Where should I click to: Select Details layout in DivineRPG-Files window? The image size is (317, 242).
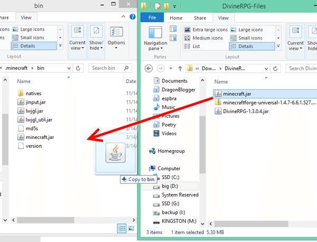(x=251, y=46)
